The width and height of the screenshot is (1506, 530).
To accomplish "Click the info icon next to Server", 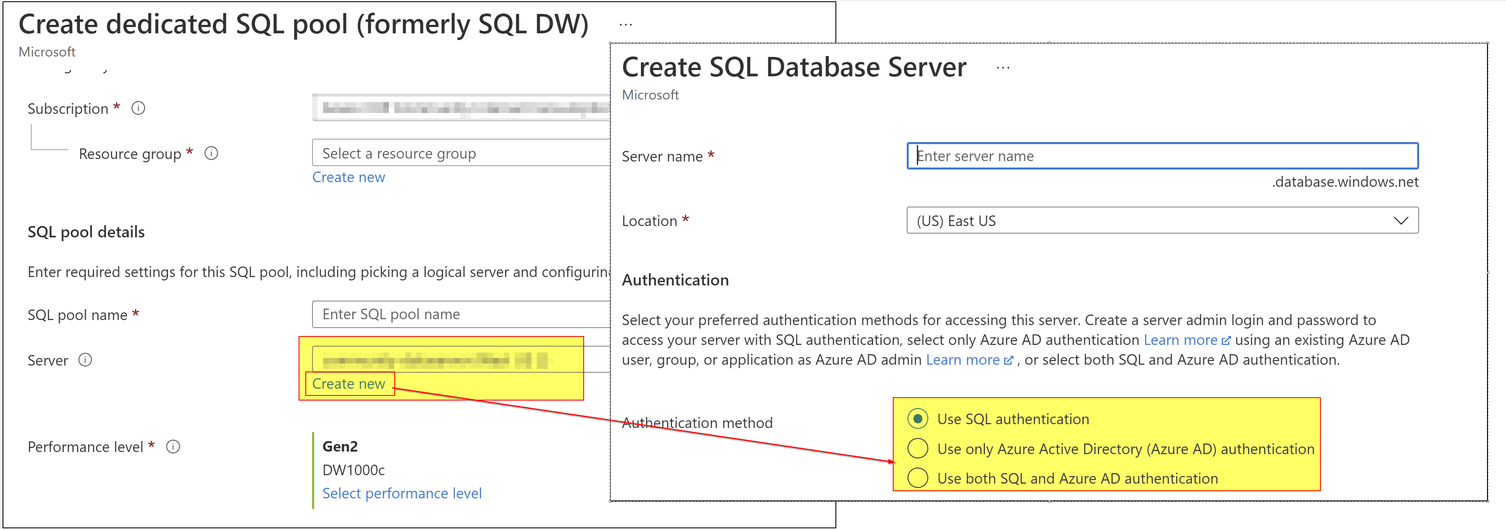I will click(85, 360).
